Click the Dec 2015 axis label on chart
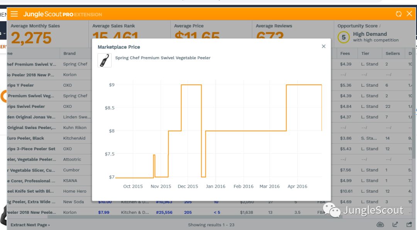The height and width of the screenshot is (230, 417). [188, 186]
